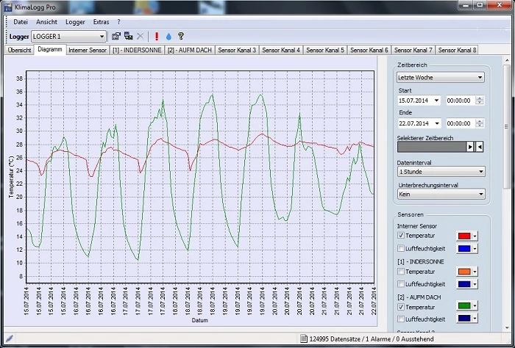Click the help question mark toolbar icon
This screenshot has height=348, width=515.
[x=180, y=36]
